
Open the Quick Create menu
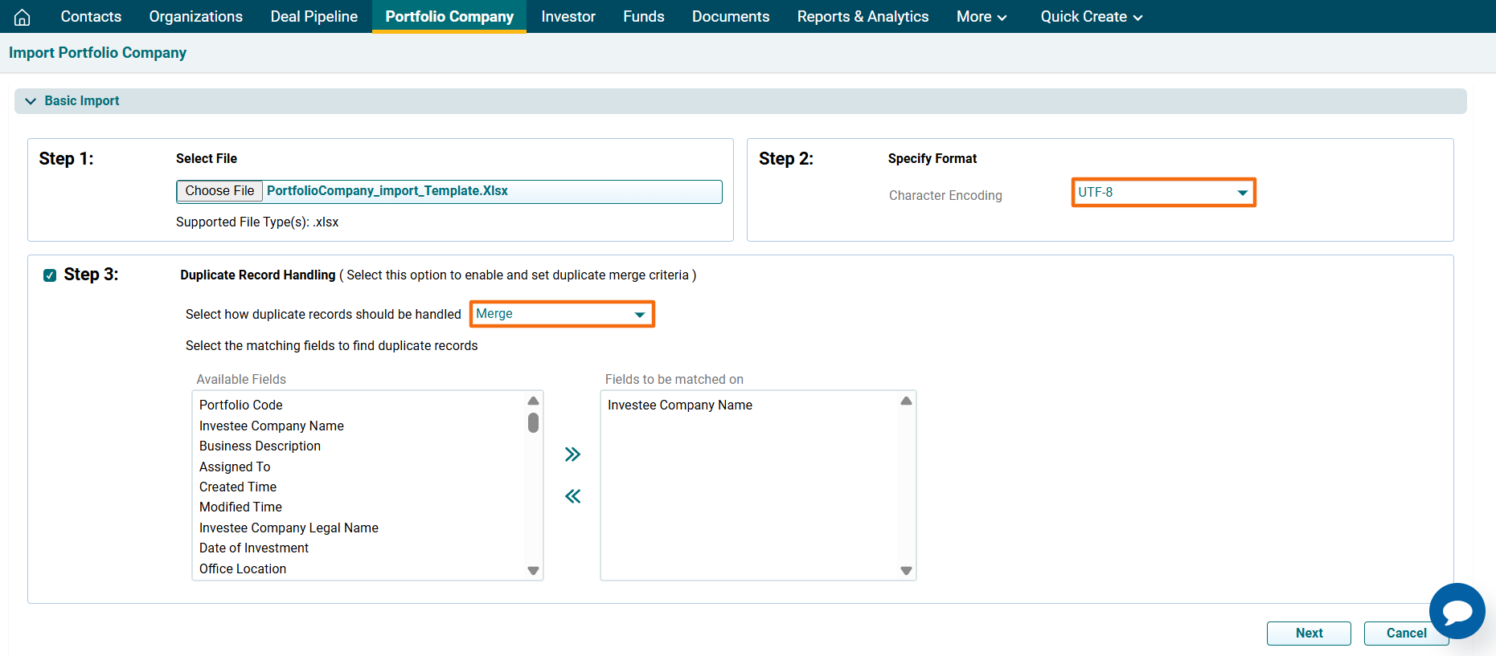pos(1091,17)
